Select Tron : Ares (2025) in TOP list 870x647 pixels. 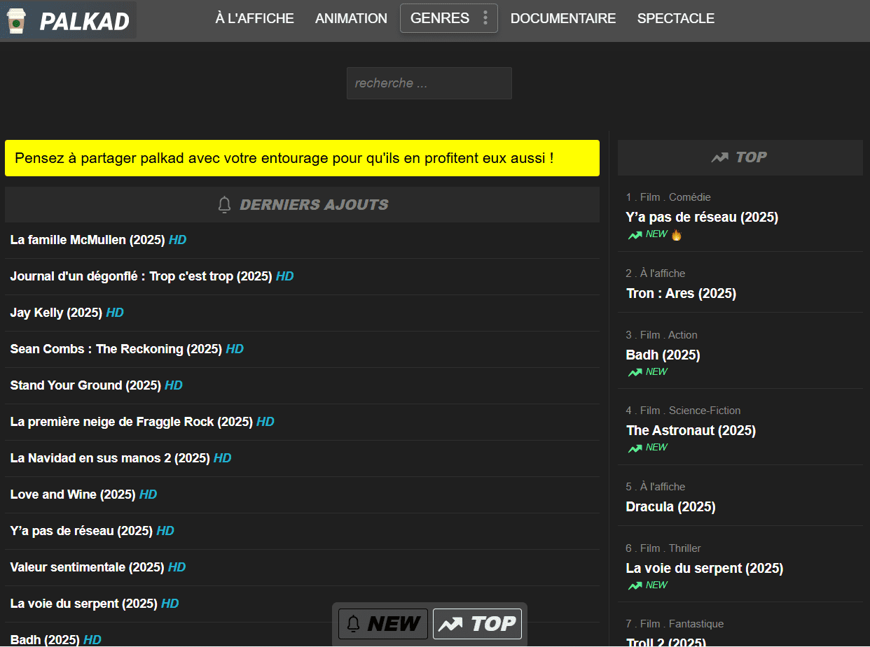click(x=680, y=294)
